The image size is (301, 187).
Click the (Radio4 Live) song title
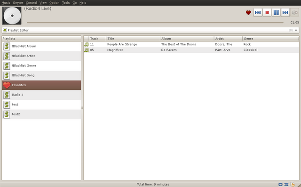38,8
